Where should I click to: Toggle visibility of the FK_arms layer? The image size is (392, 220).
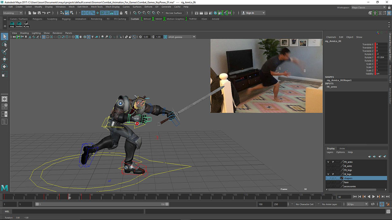[328, 162]
